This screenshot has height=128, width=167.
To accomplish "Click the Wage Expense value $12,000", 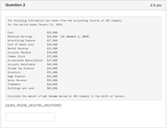I will [x=52, y=76].
